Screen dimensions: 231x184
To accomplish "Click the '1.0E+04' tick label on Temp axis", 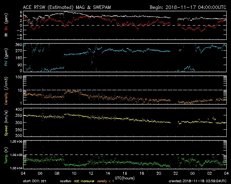I will click(16, 168).
